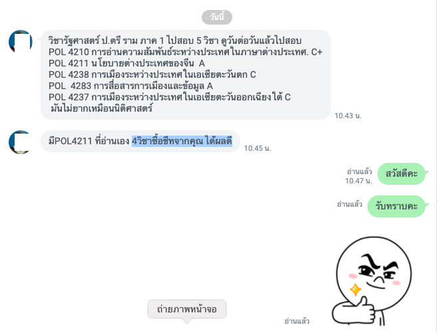Click the POL 4211 นโยบายต่างประเทศของจีน line
Screen dimensions: 438x333
pos(126,63)
